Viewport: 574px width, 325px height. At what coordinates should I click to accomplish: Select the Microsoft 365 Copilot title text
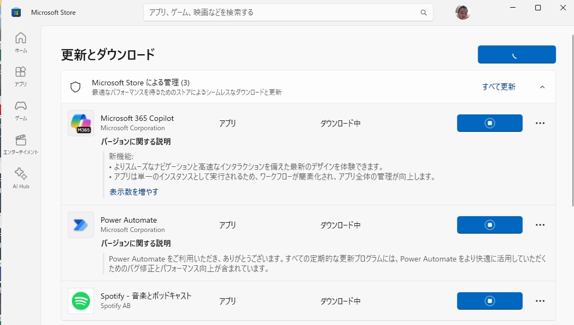tap(137, 118)
